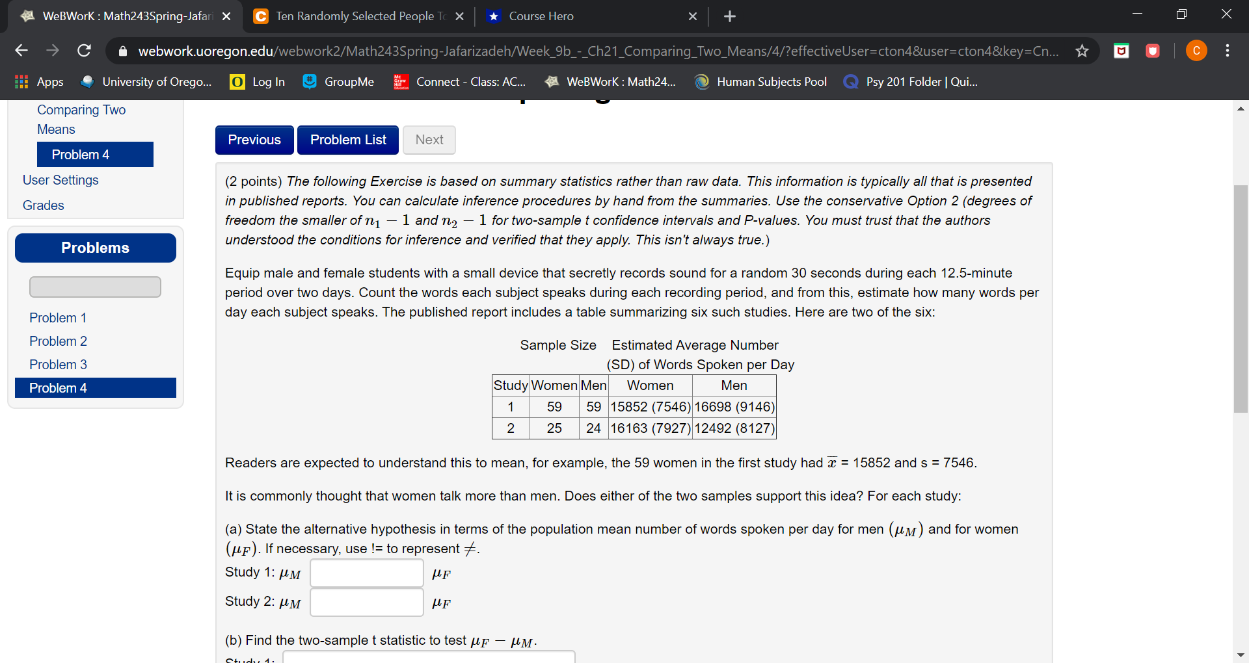Click the Study 1 answer input field
Screen dimensions: 1249x663
click(x=366, y=573)
